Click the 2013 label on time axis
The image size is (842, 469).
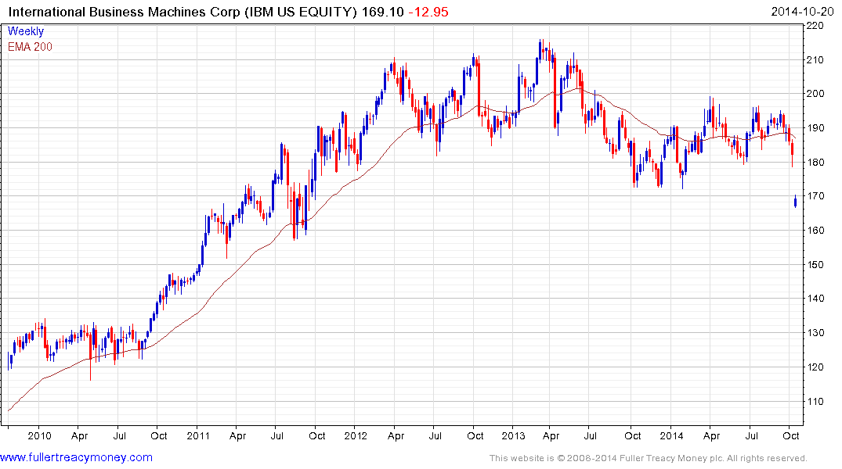tap(513, 435)
